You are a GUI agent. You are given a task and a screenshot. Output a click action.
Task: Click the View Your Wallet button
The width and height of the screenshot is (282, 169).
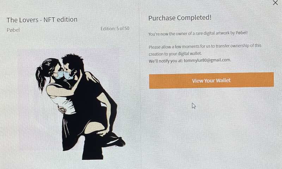(211, 81)
